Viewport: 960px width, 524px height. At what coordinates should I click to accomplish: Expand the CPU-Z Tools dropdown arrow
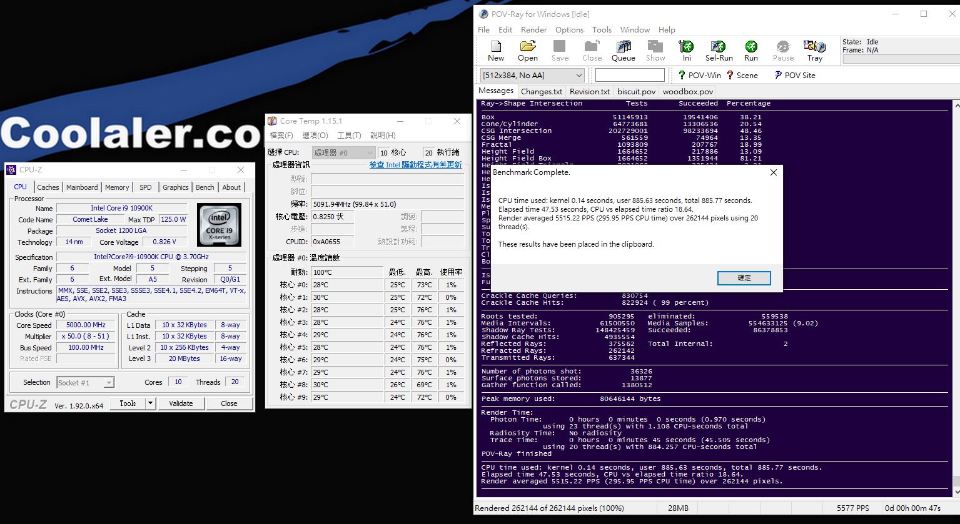point(150,403)
